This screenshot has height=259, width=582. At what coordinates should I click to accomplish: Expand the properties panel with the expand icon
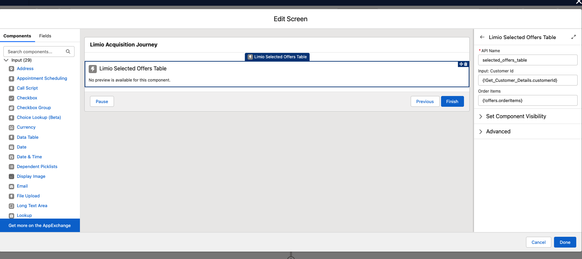tap(573, 37)
